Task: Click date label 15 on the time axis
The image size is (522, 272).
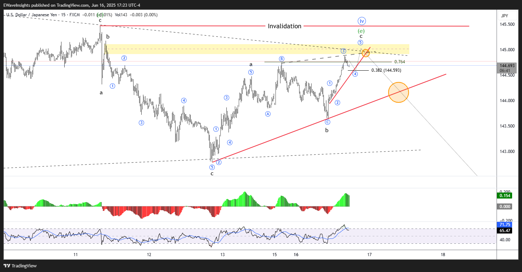Action: (274, 255)
